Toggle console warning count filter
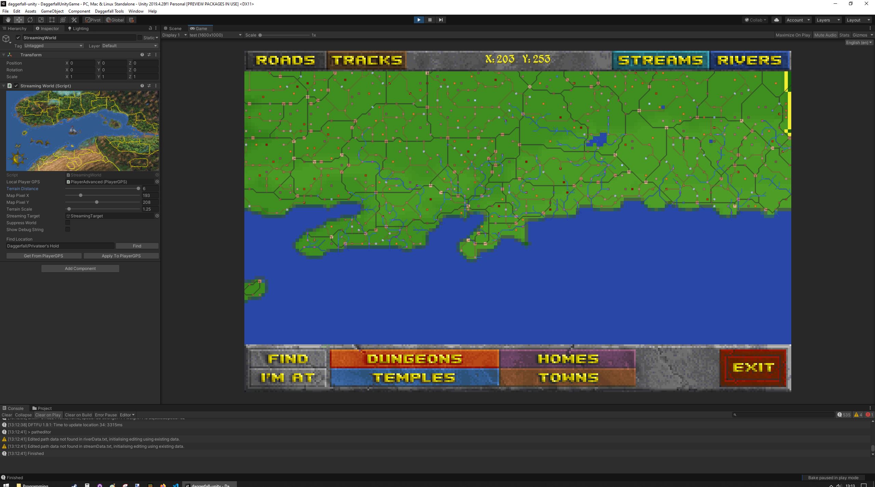875x487 pixels. pyautogui.click(x=858, y=415)
